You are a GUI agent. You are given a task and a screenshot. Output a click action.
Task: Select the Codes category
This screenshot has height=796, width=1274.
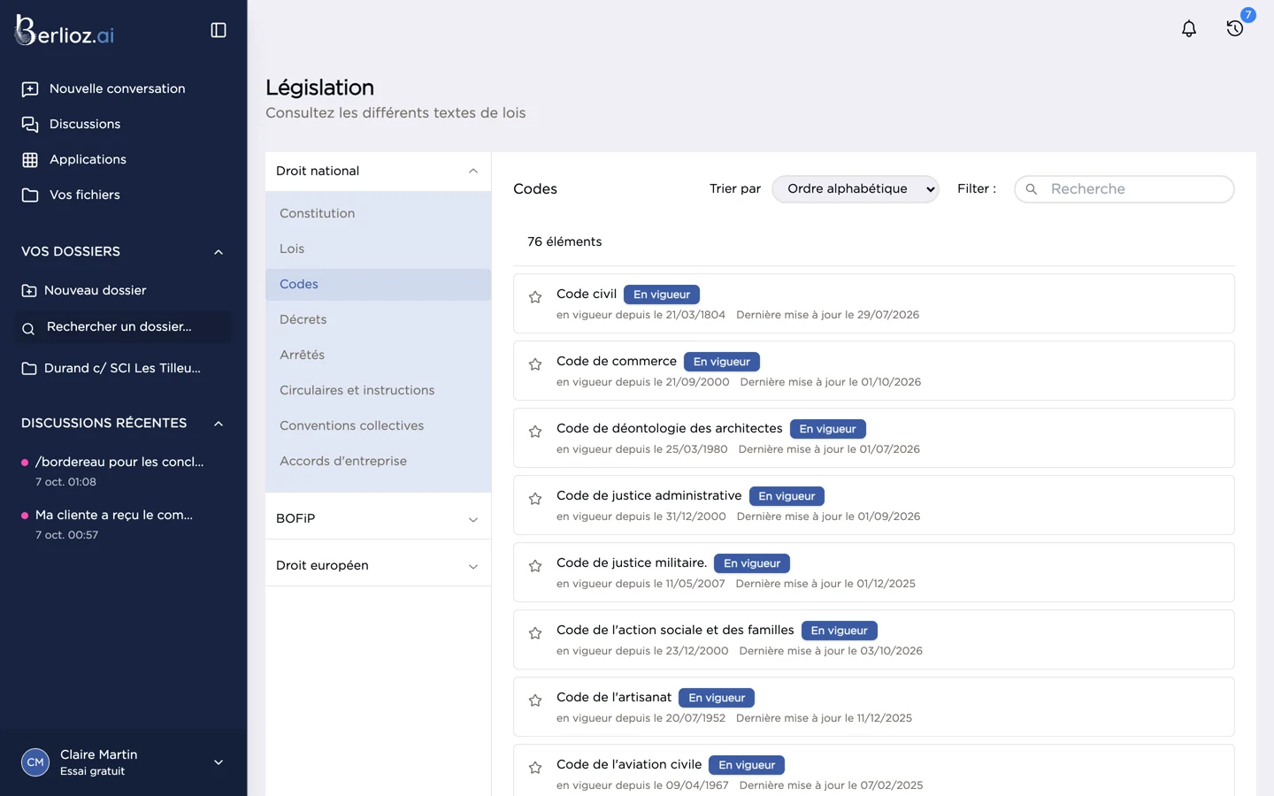click(378, 284)
